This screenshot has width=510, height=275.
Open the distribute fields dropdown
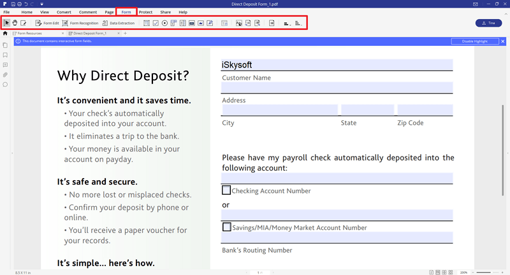click(298, 23)
